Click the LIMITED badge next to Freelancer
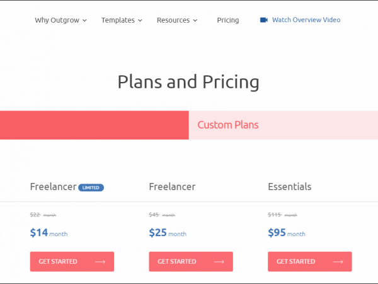Image resolution: width=378 pixels, height=284 pixels. [91, 187]
